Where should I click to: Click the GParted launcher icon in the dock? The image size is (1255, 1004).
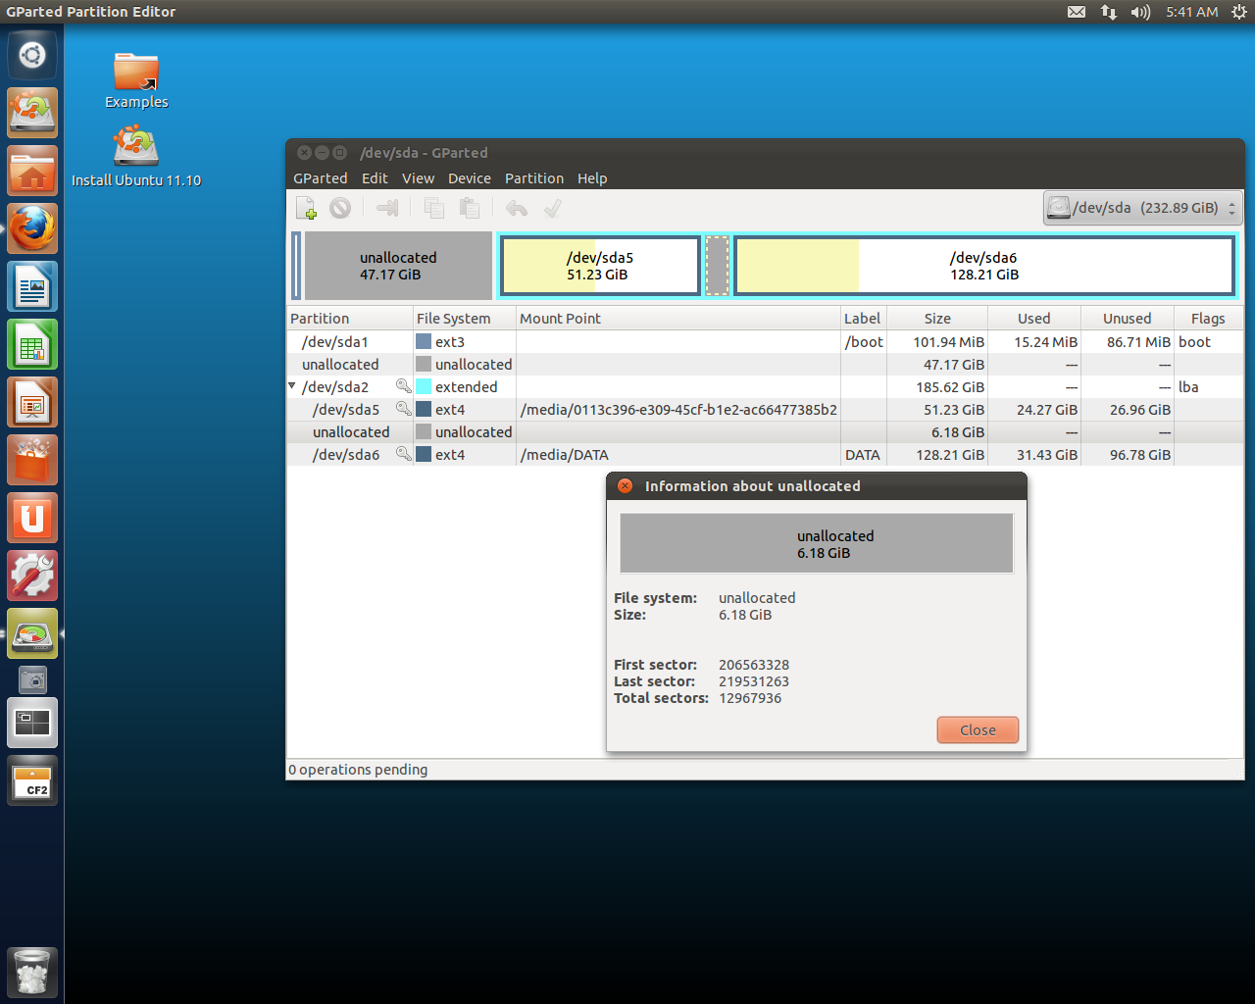click(32, 633)
